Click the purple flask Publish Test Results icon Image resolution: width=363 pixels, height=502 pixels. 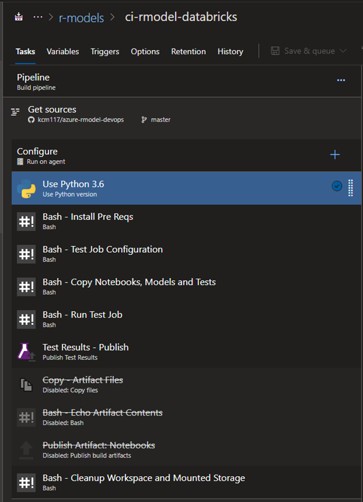coord(27,352)
